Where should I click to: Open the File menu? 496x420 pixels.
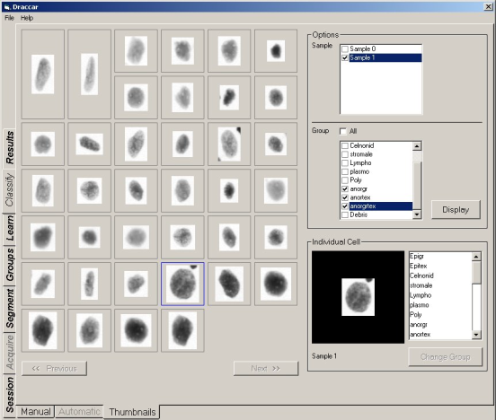9,18
